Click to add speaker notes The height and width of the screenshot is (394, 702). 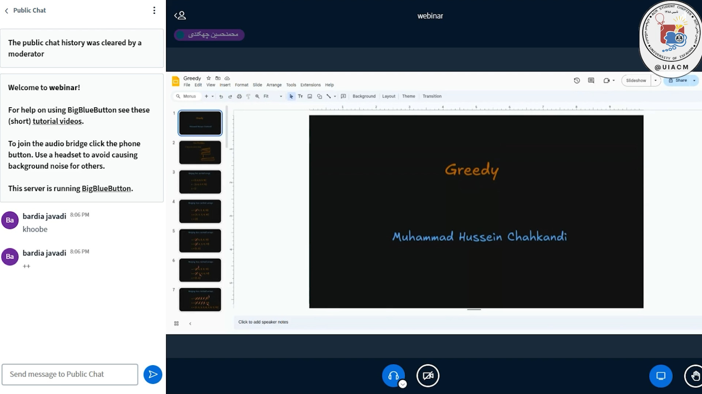point(263,322)
